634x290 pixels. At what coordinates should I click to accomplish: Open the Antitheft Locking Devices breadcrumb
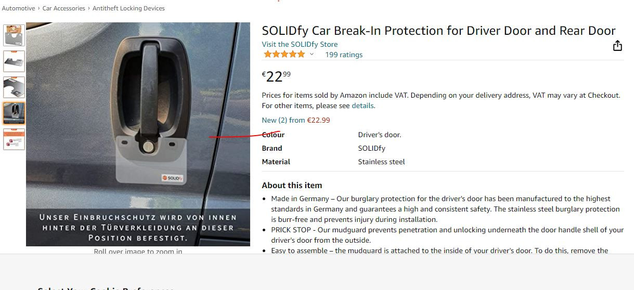[128, 8]
